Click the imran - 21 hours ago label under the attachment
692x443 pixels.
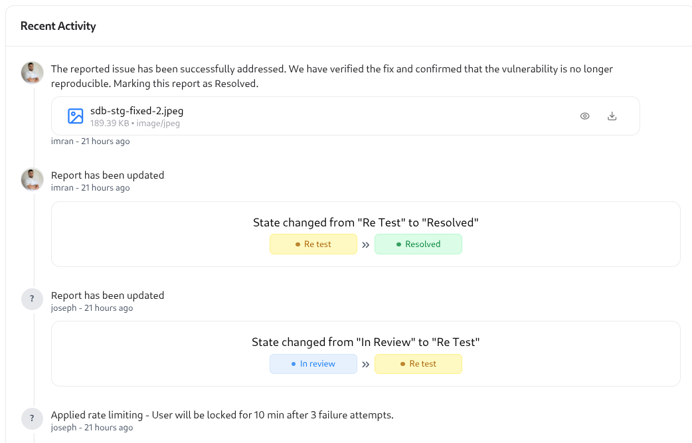pos(90,141)
